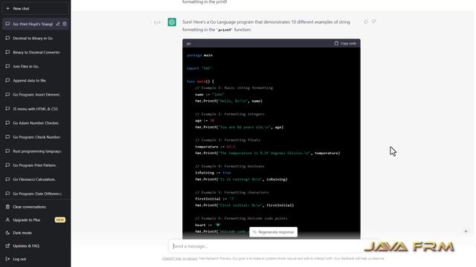Viewport: 476px width, 267px height.
Task: Click the chat bubble icon beside Go Fibonacci Calculation
Action: [x=7, y=179]
